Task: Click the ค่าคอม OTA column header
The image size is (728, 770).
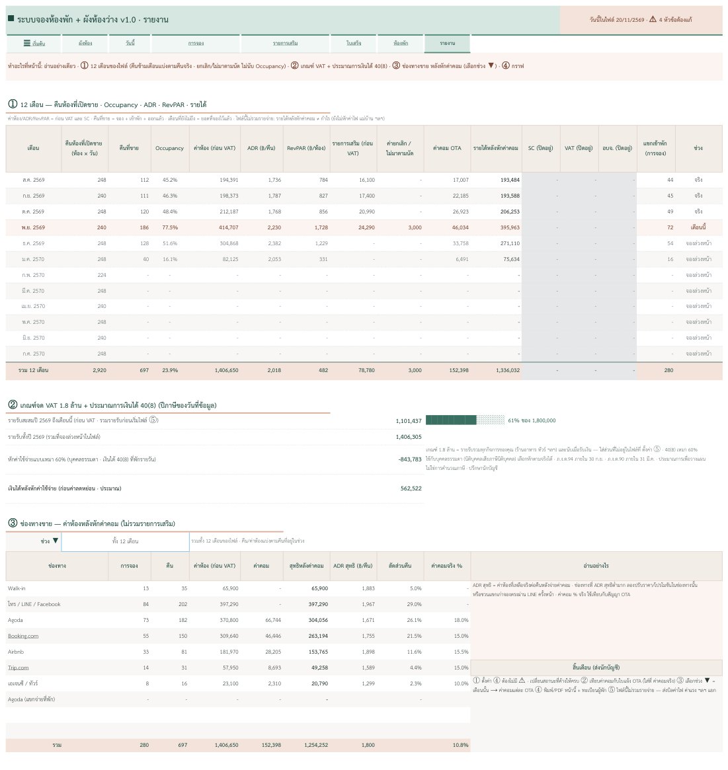Action: 447,148
